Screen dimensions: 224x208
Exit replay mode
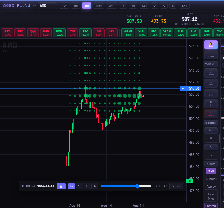[176, 186]
